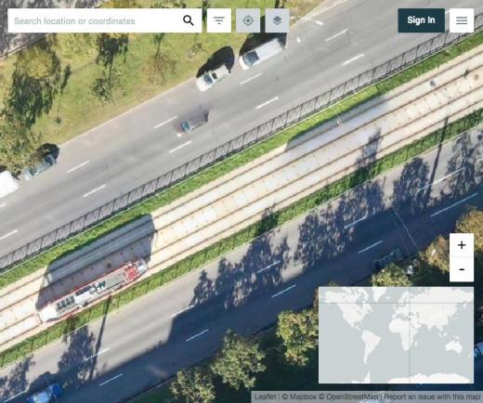
Task: Activate the locate-me crosshair button
Action: click(x=248, y=20)
